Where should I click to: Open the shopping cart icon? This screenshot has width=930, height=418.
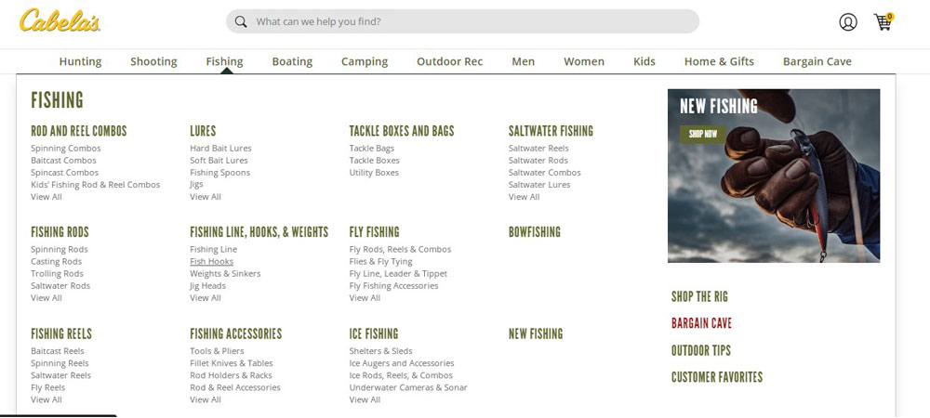tap(883, 22)
